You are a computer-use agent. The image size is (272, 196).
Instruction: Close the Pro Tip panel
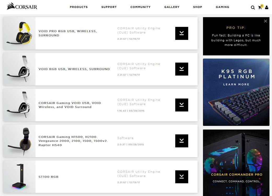pyautogui.click(x=265, y=21)
